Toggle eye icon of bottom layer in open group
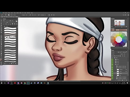The width and height of the screenshot is (130, 97). click(x=112, y=75)
